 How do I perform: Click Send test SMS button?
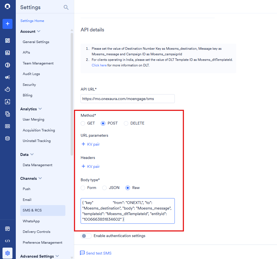[96, 253]
